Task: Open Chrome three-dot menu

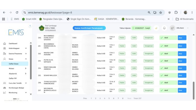Action: (x=192, y=13)
